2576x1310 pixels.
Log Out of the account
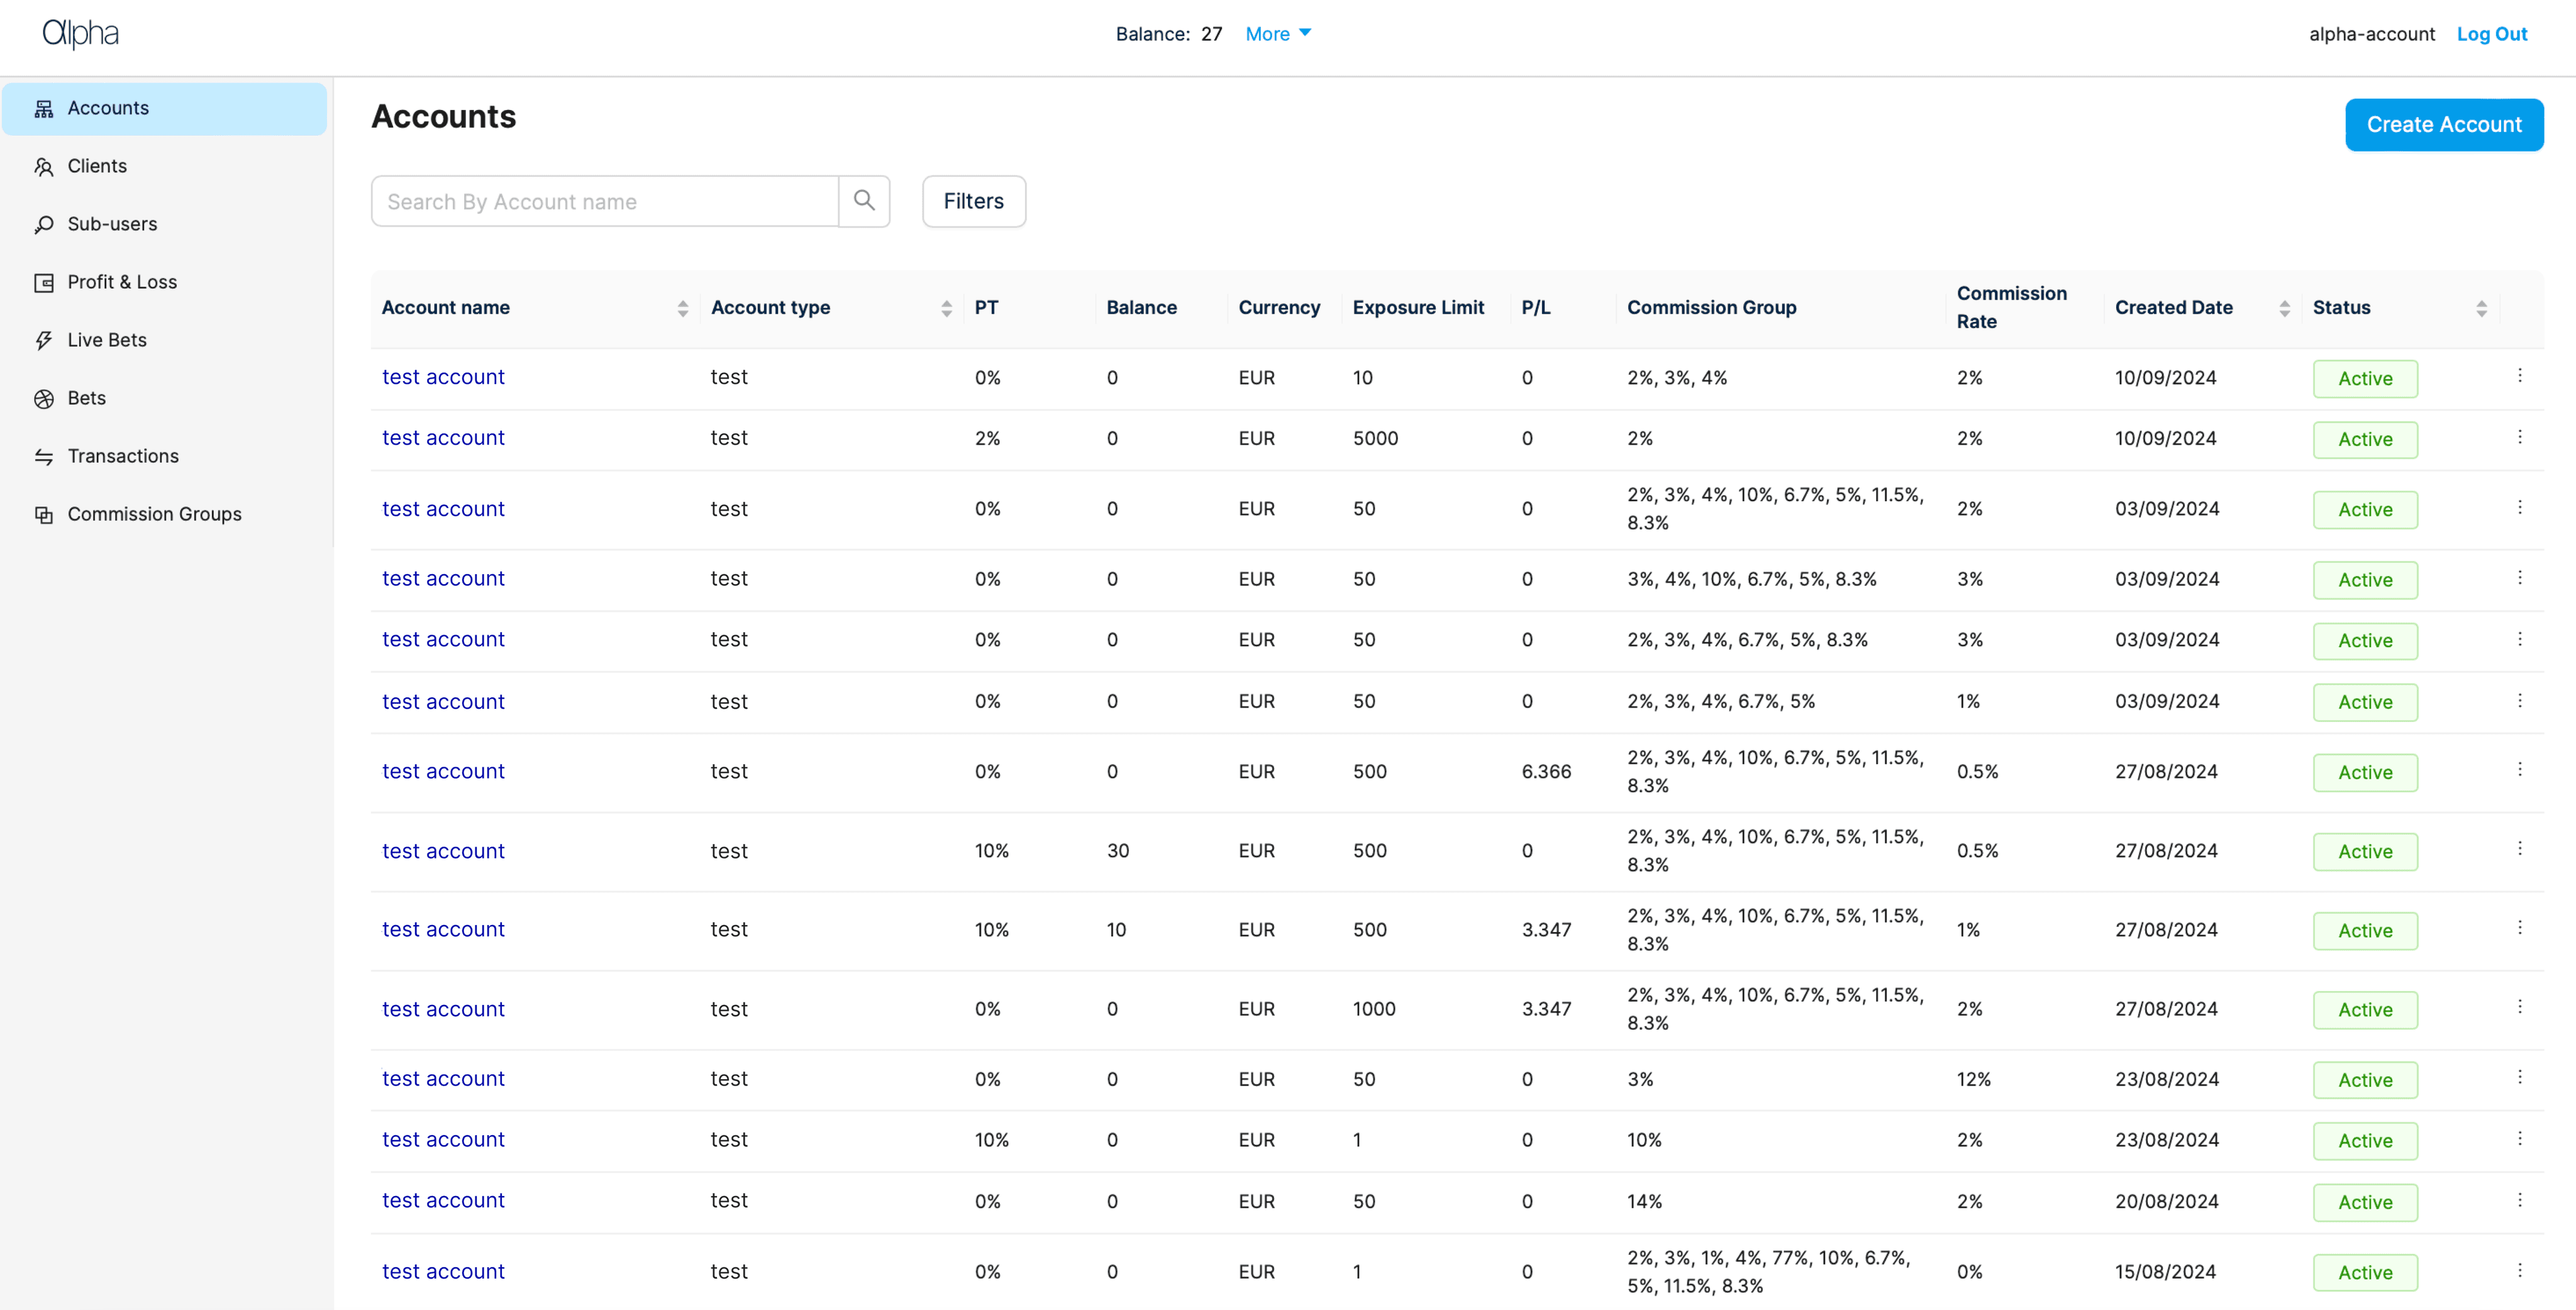(2491, 34)
